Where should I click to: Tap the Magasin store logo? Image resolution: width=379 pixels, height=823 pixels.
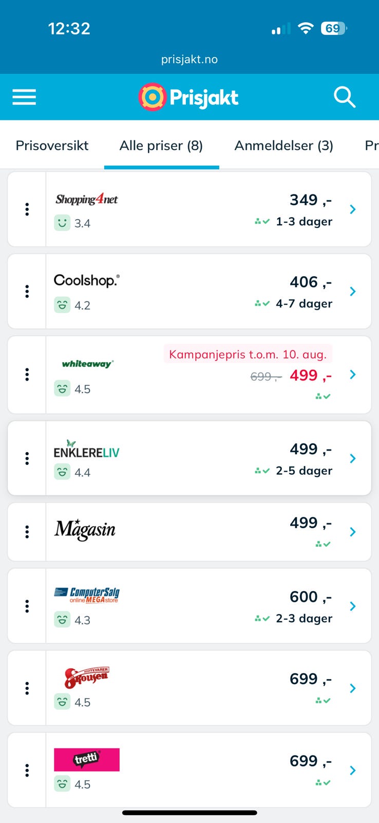[x=85, y=530]
